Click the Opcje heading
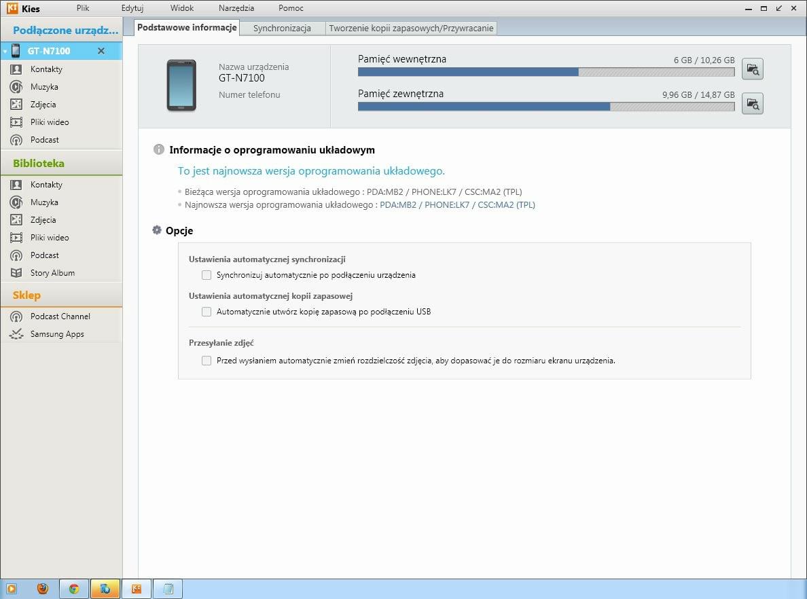This screenshot has height=599, width=807. click(179, 230)
